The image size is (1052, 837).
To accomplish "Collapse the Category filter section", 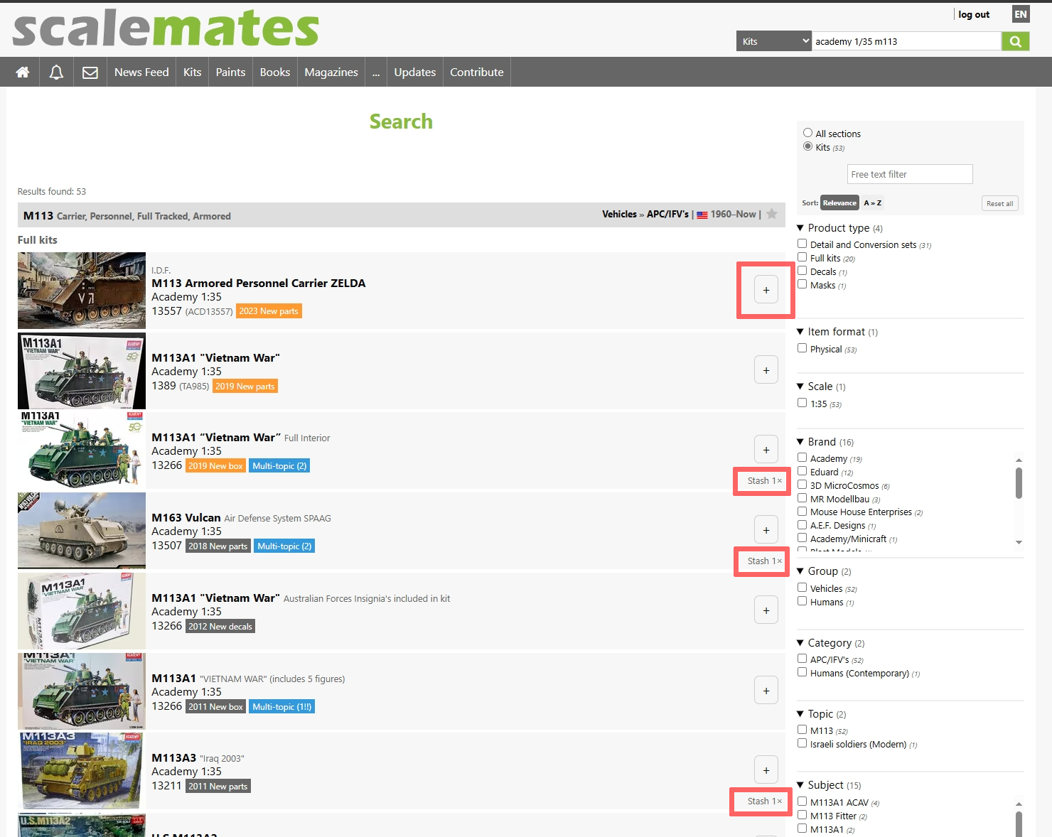I will (800, 643).
